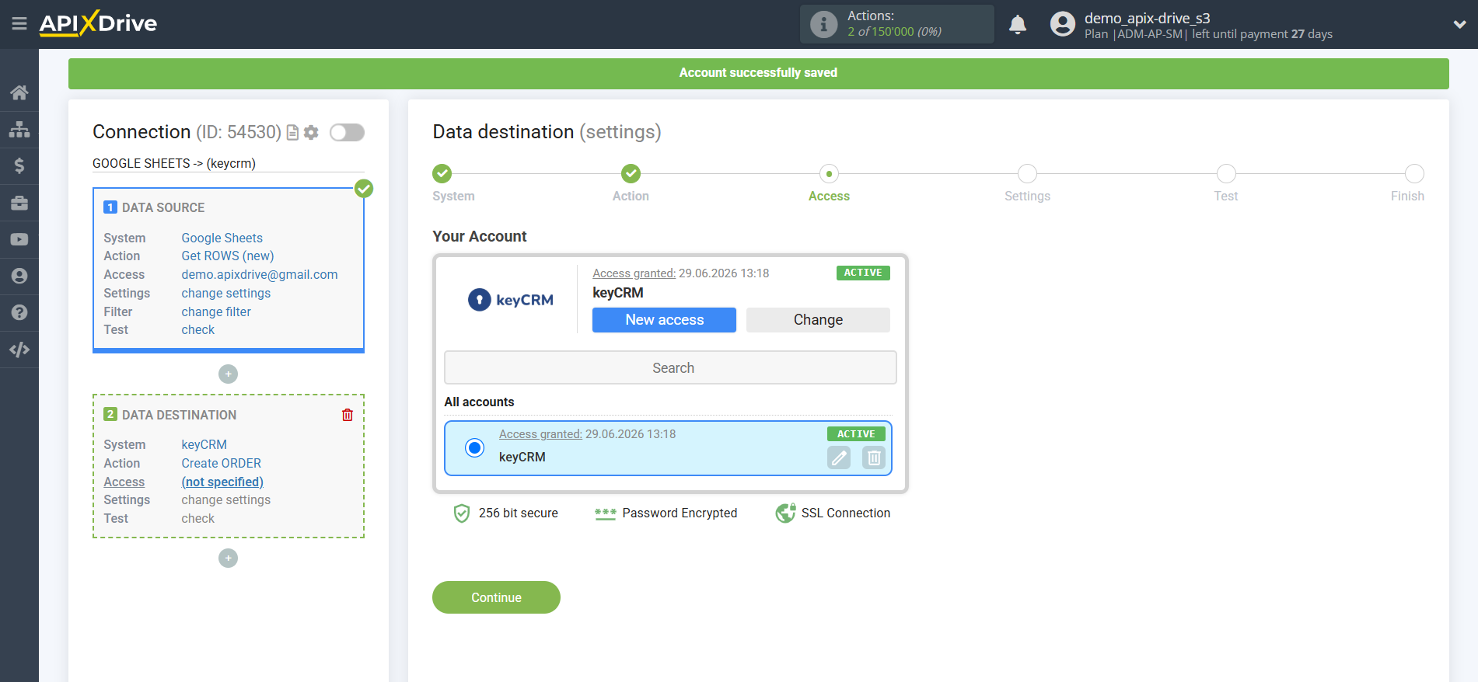Click the ACTIVE badge in Your Account
Viewport: 1478px width, 682px height.
pyautogui.click(x=863, y=273)
